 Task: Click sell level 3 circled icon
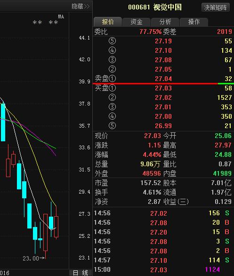coord(112,60)
